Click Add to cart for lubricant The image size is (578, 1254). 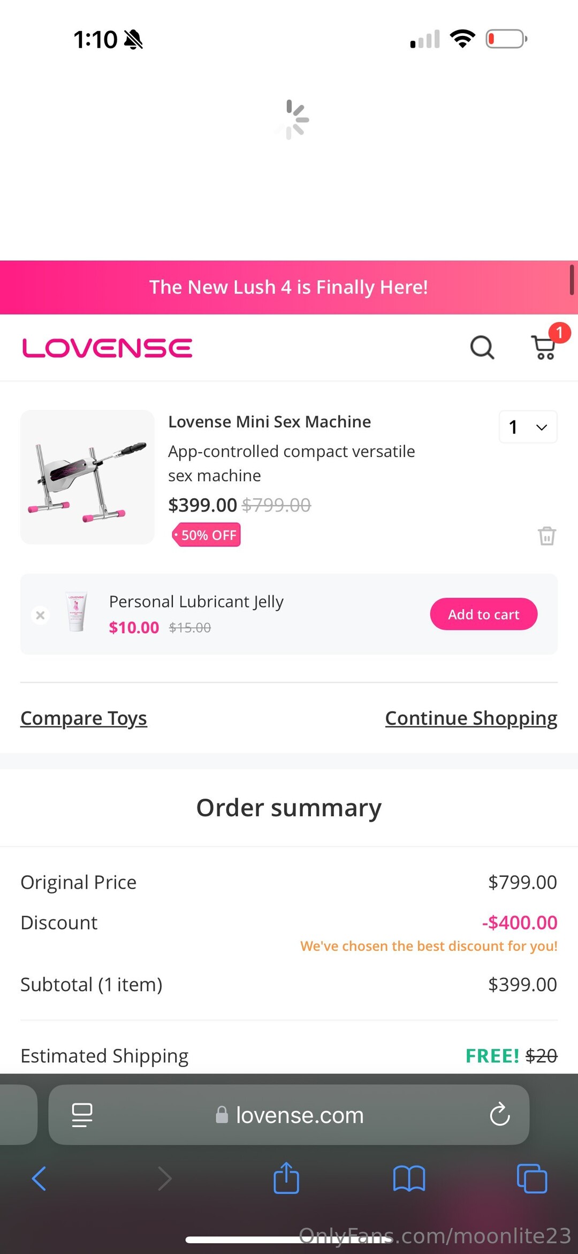pos(483,614)
